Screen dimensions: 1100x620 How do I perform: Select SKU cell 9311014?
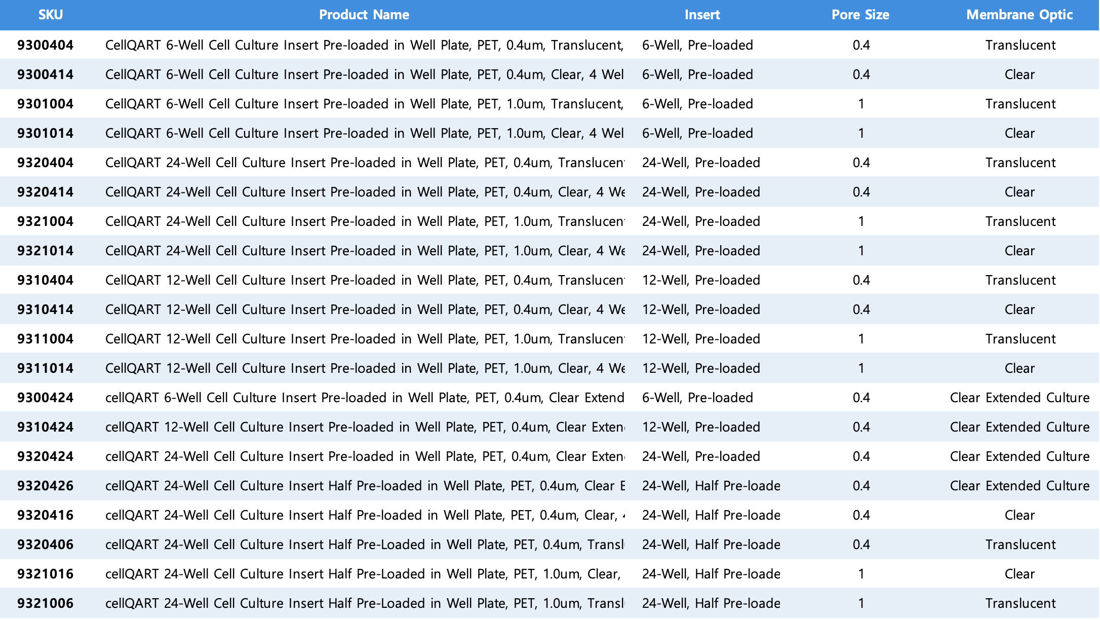[46, 368]
